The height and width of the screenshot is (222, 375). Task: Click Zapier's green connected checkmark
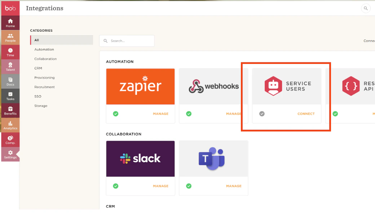click(115, 114)
